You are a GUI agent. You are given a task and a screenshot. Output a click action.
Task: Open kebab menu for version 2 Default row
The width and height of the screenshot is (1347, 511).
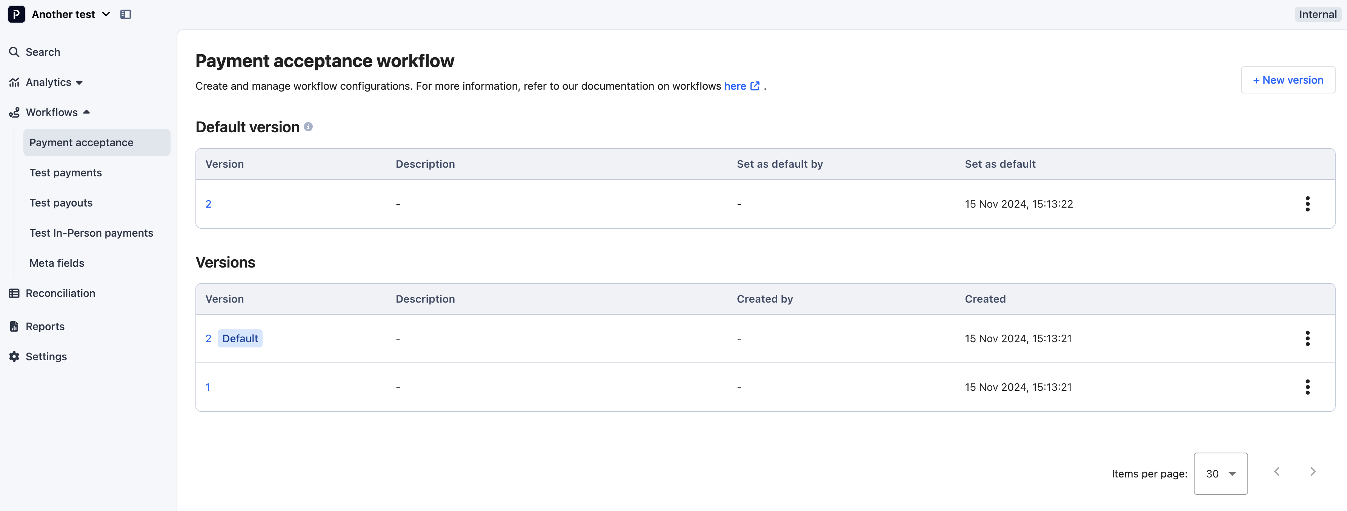pyautogui.click(x=1307, y=338)
